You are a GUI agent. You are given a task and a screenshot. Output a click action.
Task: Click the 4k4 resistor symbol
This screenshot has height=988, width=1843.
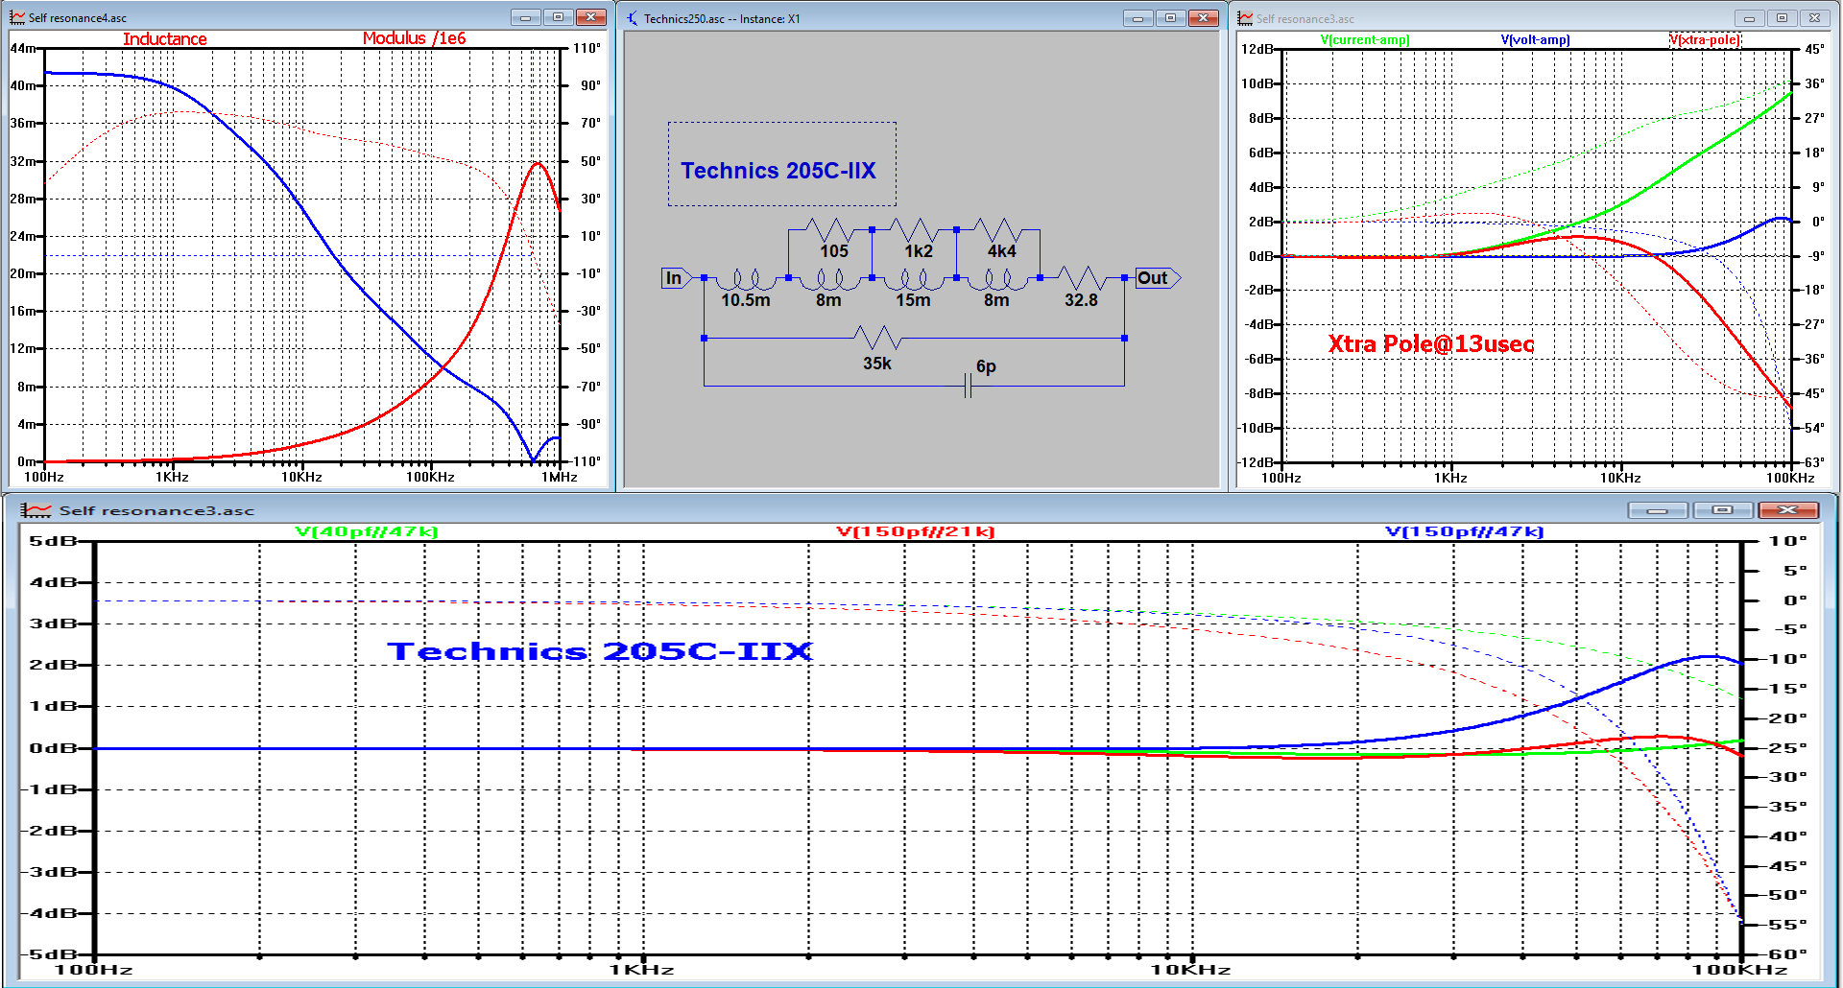(x=997, y=230)
